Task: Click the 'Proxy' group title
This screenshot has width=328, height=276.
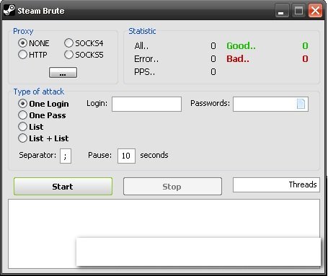Action: [23, 31]
